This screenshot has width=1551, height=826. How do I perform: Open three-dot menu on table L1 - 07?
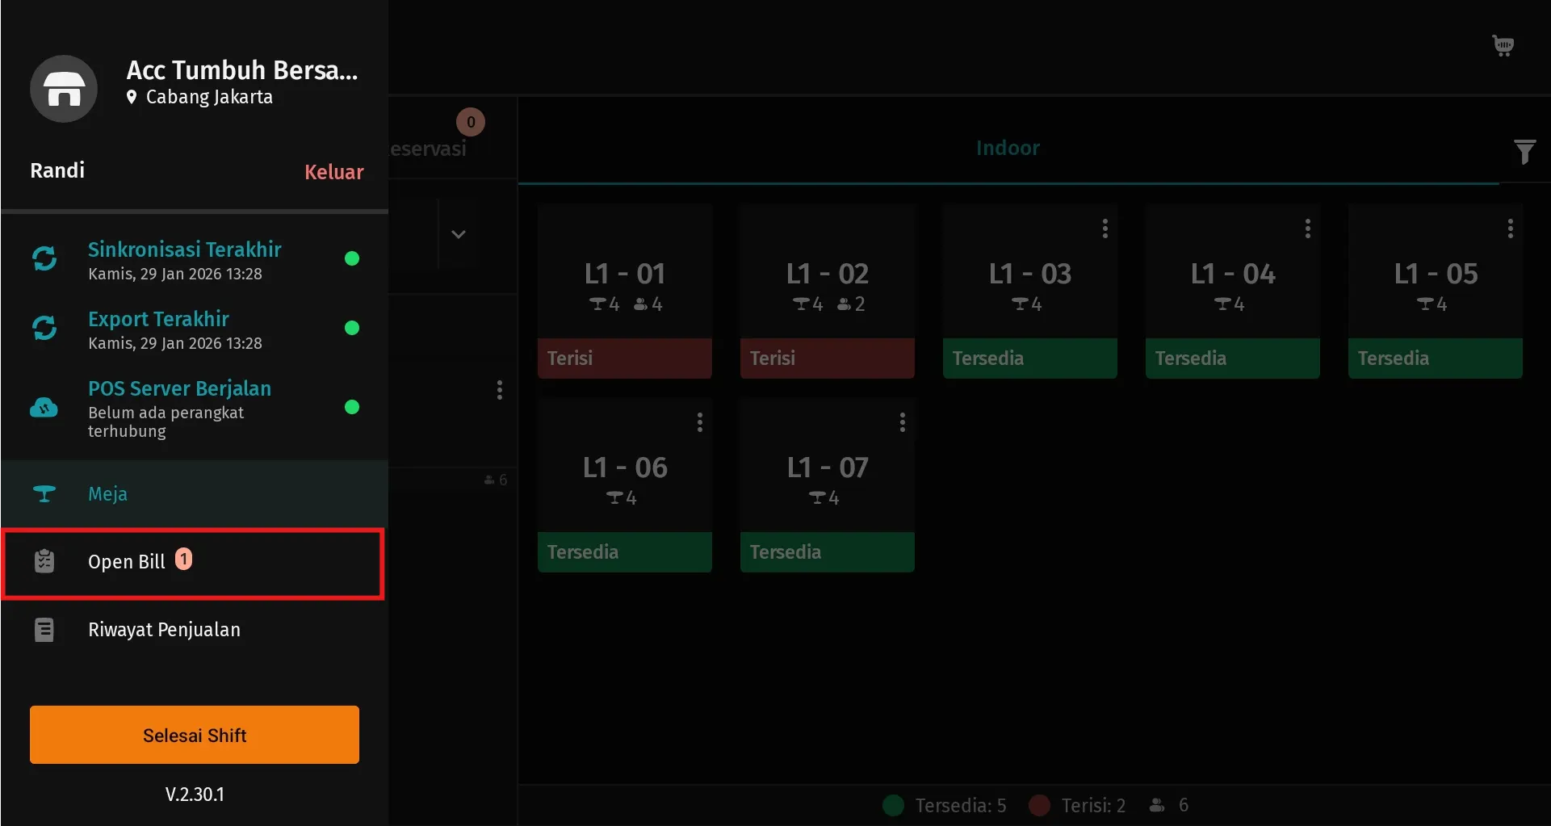902,422
